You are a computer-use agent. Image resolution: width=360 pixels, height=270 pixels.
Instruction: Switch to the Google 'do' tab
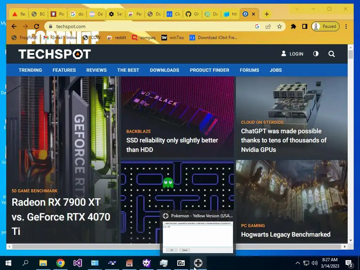point(77,14)
